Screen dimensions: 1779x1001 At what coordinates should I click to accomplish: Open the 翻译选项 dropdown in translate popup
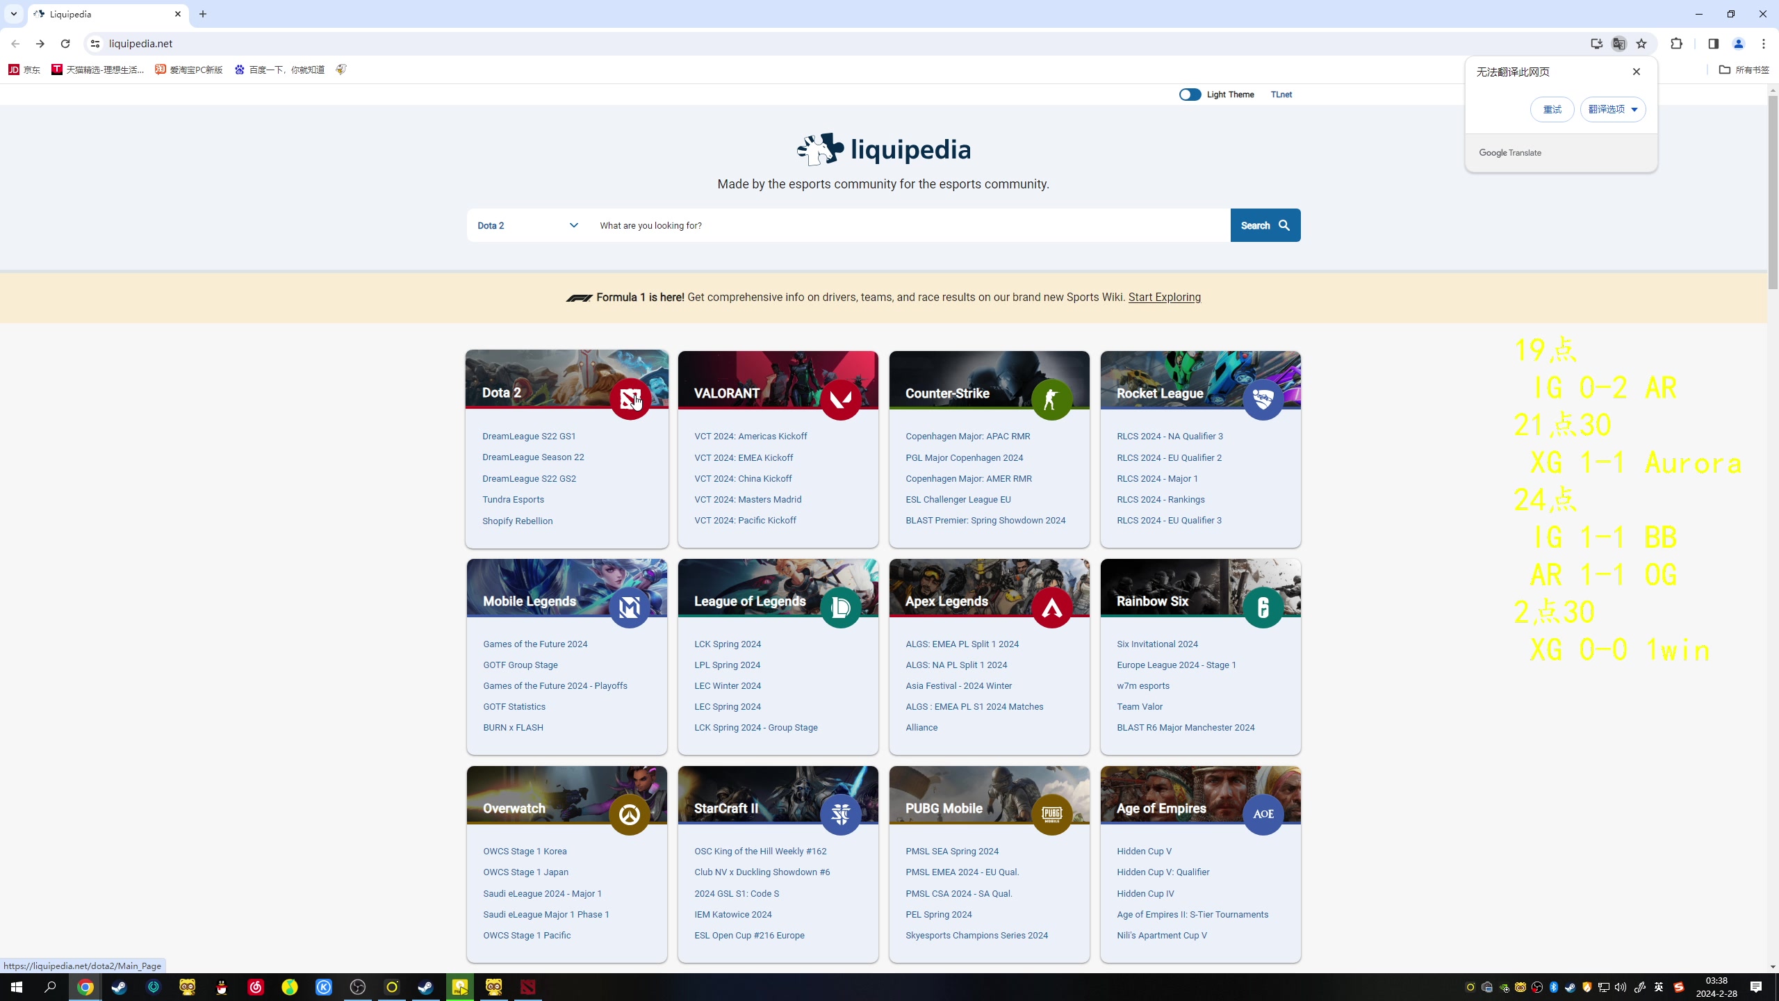pyautogui.click(x=1613, y=109)
